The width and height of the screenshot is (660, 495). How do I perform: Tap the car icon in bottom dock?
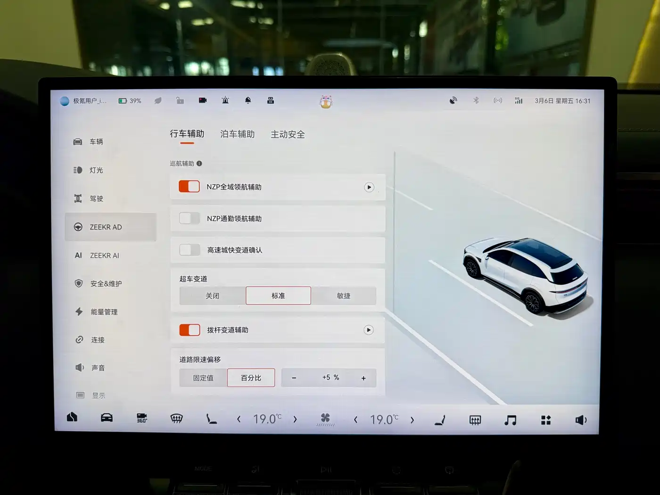click(x=107, y=418)
